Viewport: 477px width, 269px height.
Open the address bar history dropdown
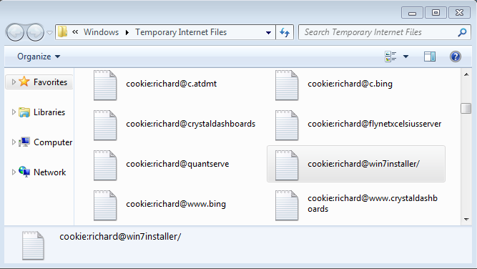[268, 33]
